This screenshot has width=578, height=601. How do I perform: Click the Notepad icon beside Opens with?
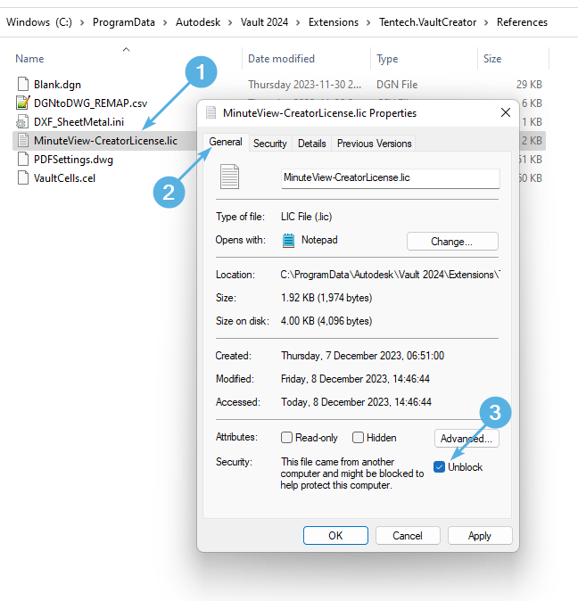tap(288, 241)
